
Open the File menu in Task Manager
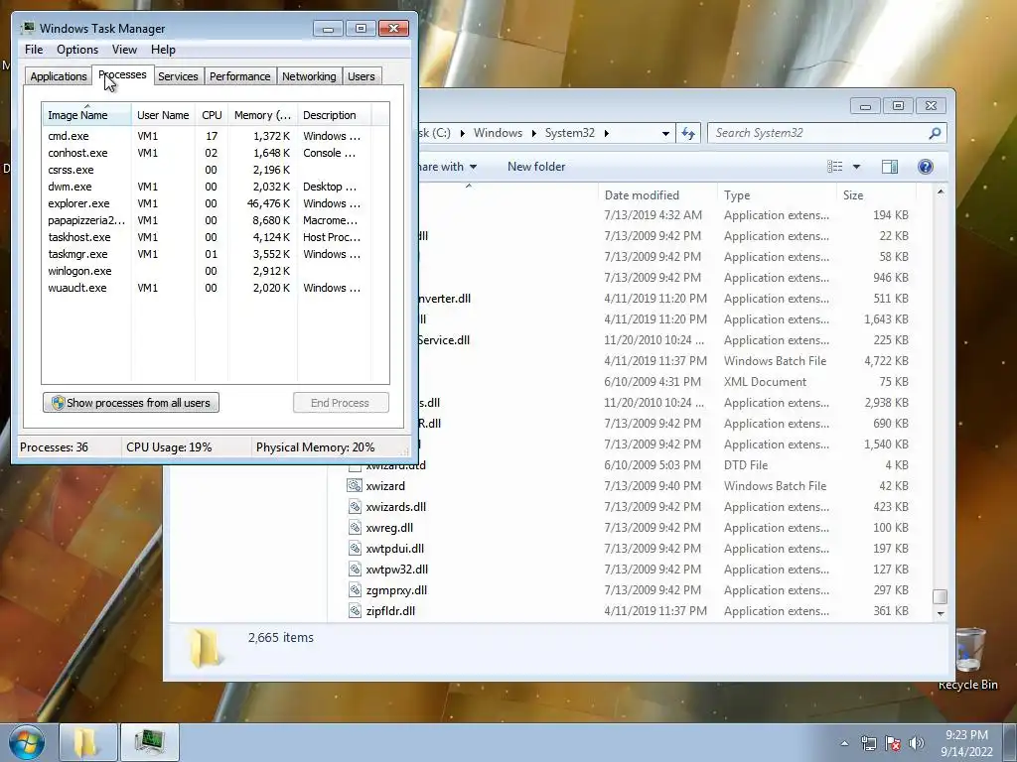click(34, 50)
